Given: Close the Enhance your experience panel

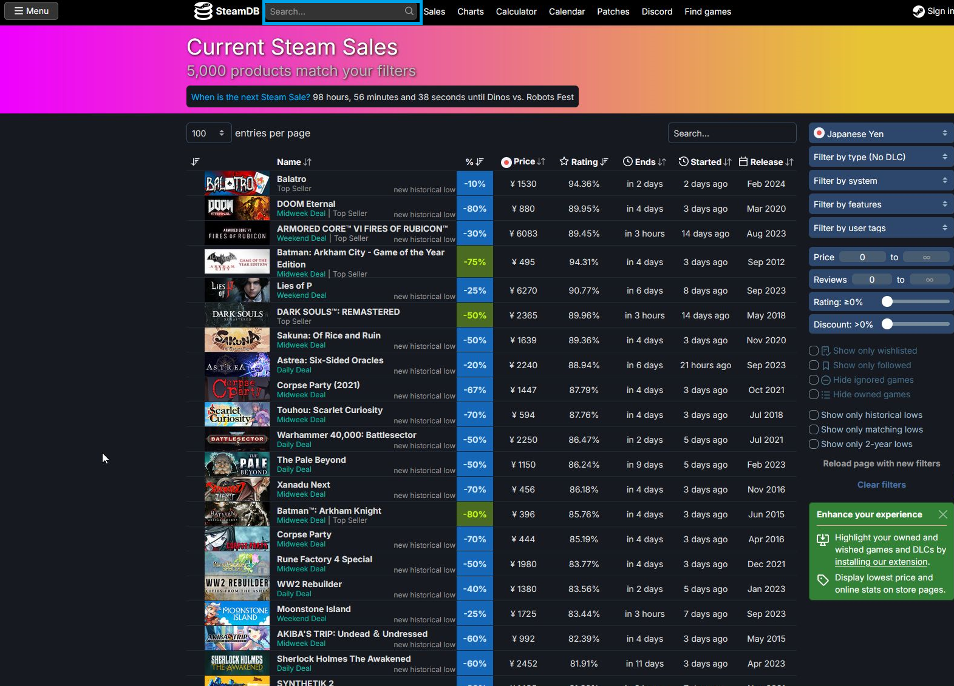Looking at the screenshot, I should click(x=942, y=514).
